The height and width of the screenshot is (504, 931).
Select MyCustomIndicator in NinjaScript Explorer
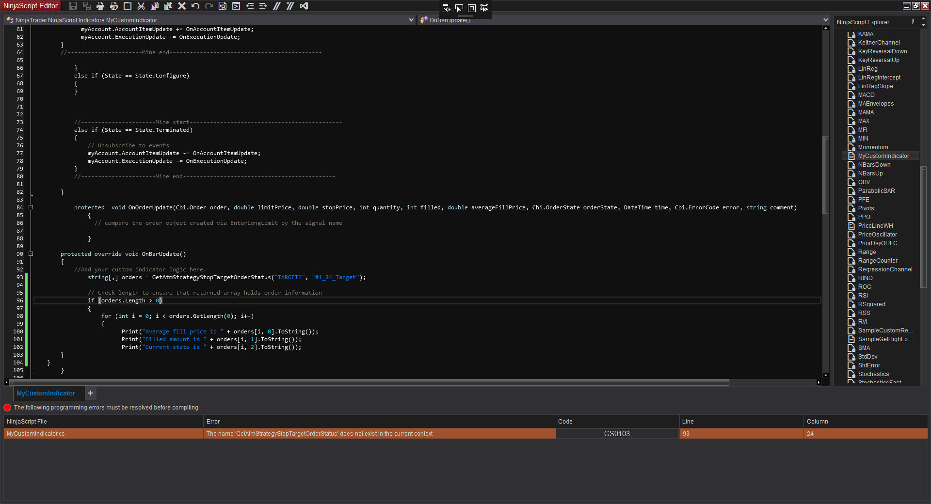pyautogui.click(x=883, y=156)
